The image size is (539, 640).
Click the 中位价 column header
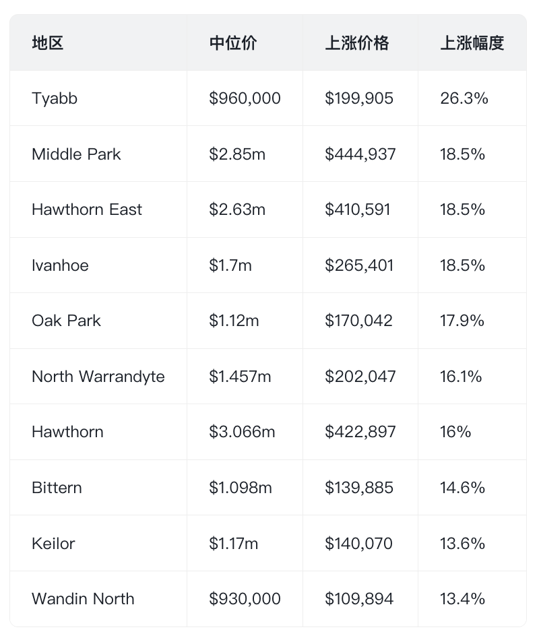(233, 43)
